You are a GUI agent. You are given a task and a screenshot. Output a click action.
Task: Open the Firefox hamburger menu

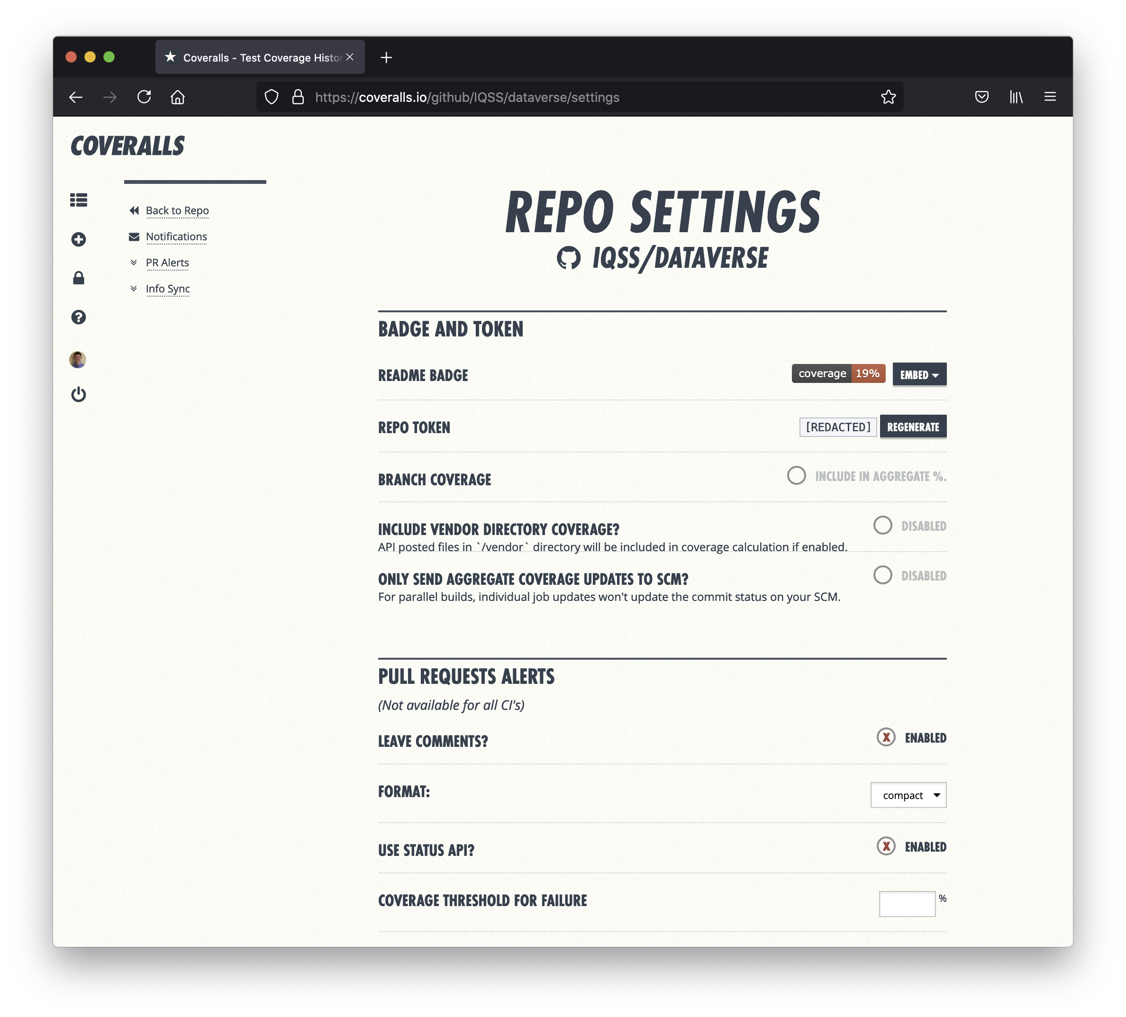pos(1050,97)
